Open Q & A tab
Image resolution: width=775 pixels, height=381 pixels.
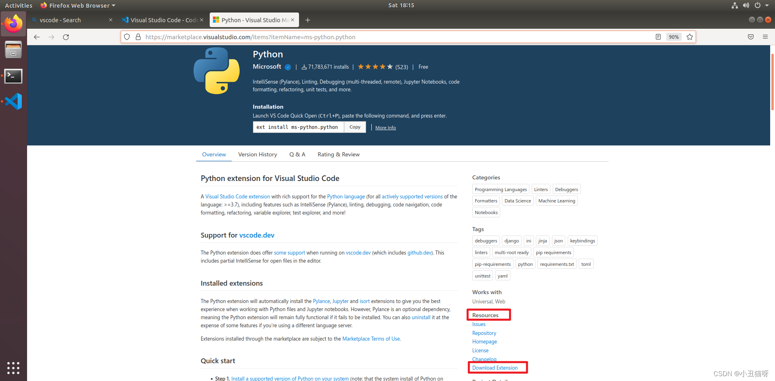297,154
